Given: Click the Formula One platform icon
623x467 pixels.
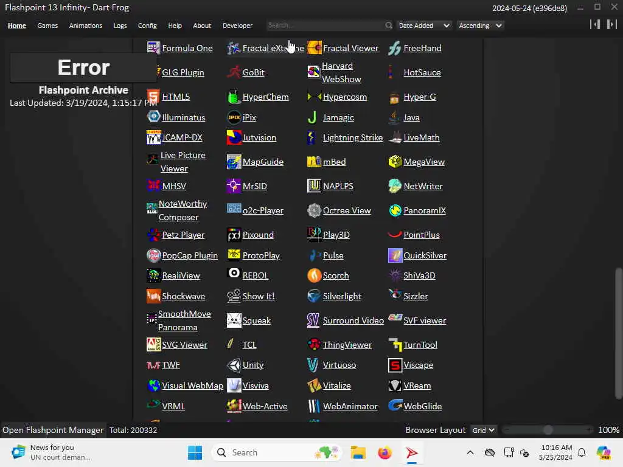Looking at the screenshot, I should [153, 48].
